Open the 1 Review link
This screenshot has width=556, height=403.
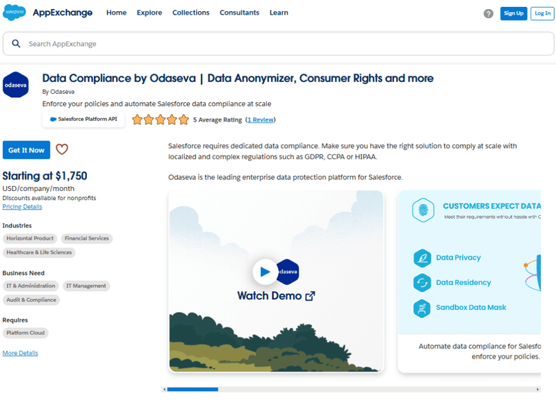point(261,120)
